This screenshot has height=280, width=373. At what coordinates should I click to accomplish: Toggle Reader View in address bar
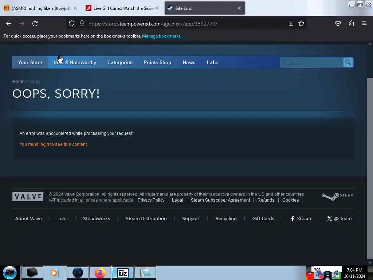(x=291, y=23)
